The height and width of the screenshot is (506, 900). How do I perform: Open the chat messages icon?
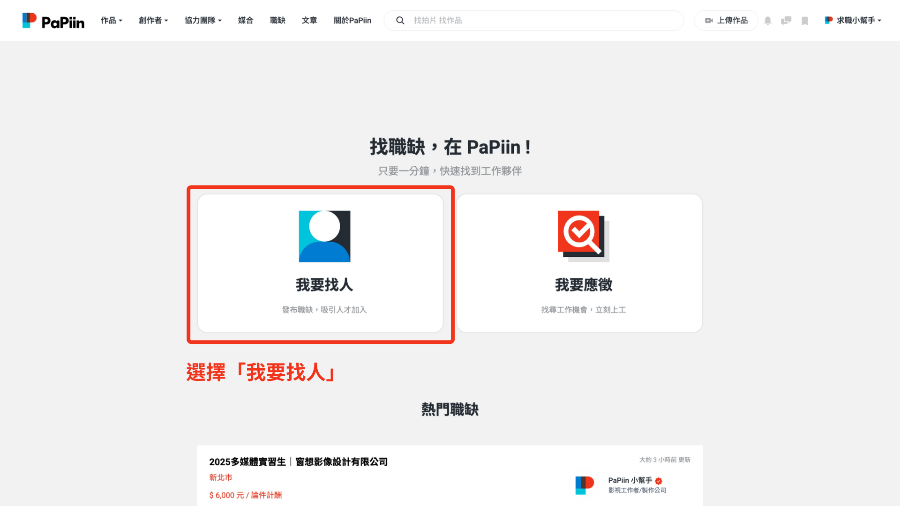pos(786,21)
